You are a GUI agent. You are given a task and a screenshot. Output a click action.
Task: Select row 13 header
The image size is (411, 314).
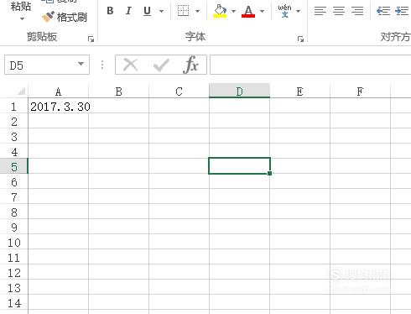13,288
